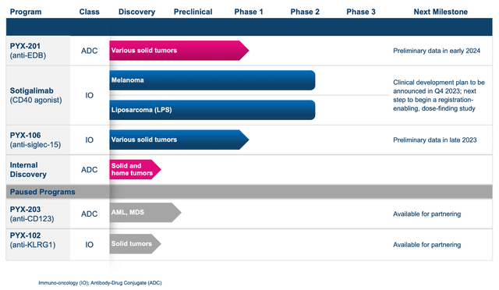Click PYX-201 Various solid tumors pink bar
Viewport: 499px width, 290px height.
pos(179,51)
